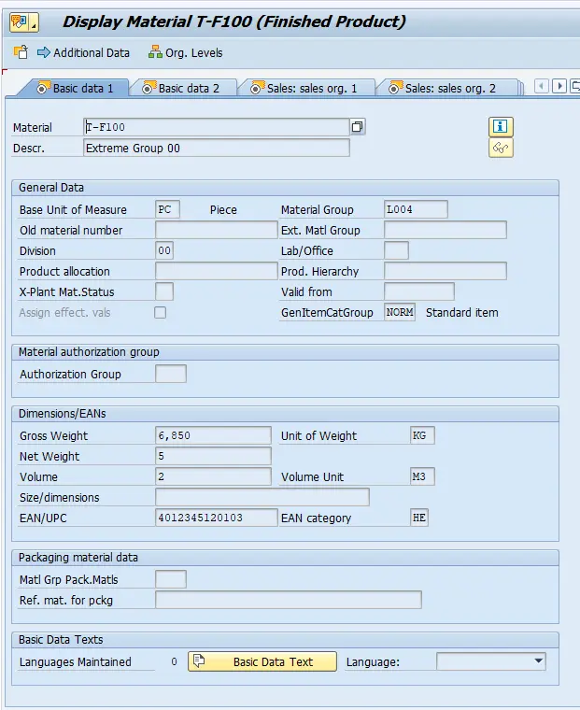Click the Material Group field
The image size is (580, 710).
point(416,209)
